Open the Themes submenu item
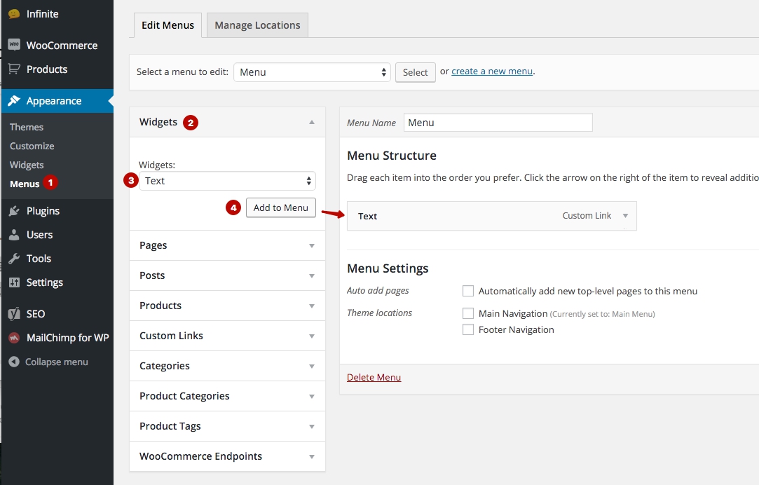This screenshot has width=759, height=485. click(x=27, y=127)
